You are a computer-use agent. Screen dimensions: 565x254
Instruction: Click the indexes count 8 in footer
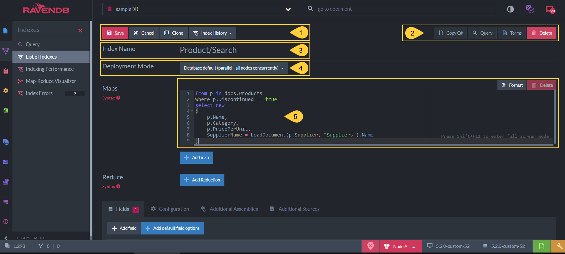point(44,246)
